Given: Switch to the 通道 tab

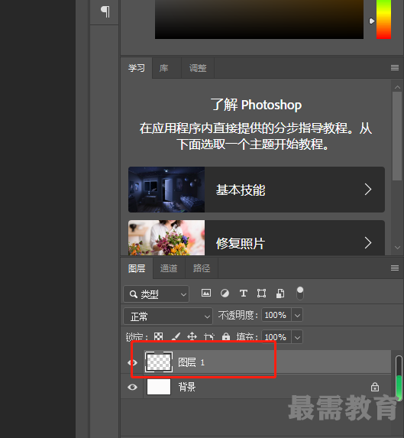Looking at the screenshot, I should point(169,268).
